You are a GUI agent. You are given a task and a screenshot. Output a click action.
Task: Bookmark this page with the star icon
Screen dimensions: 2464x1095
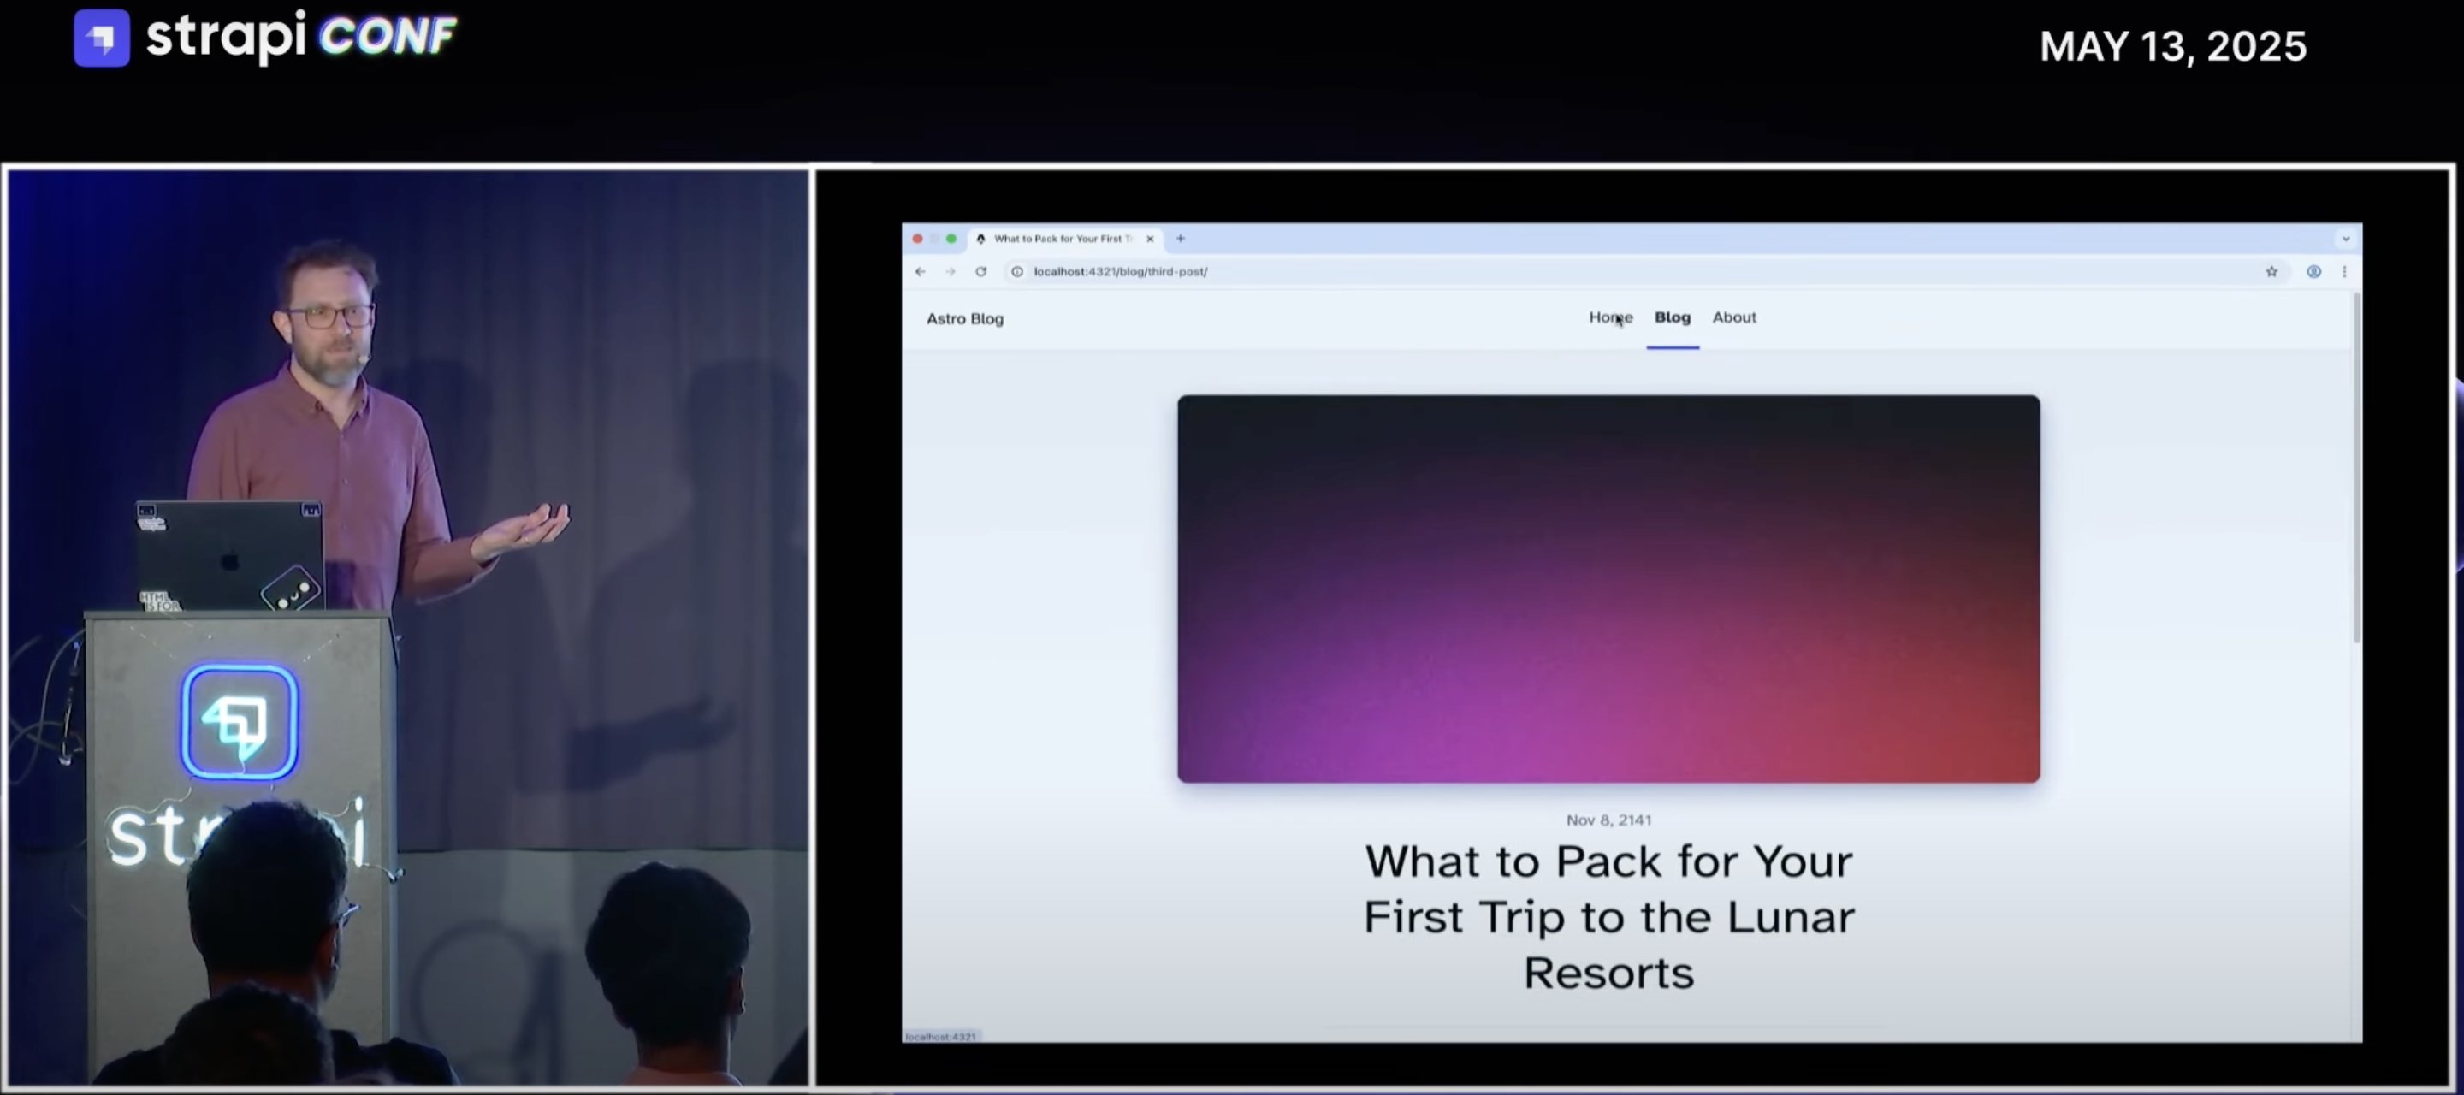(2271, 271)
